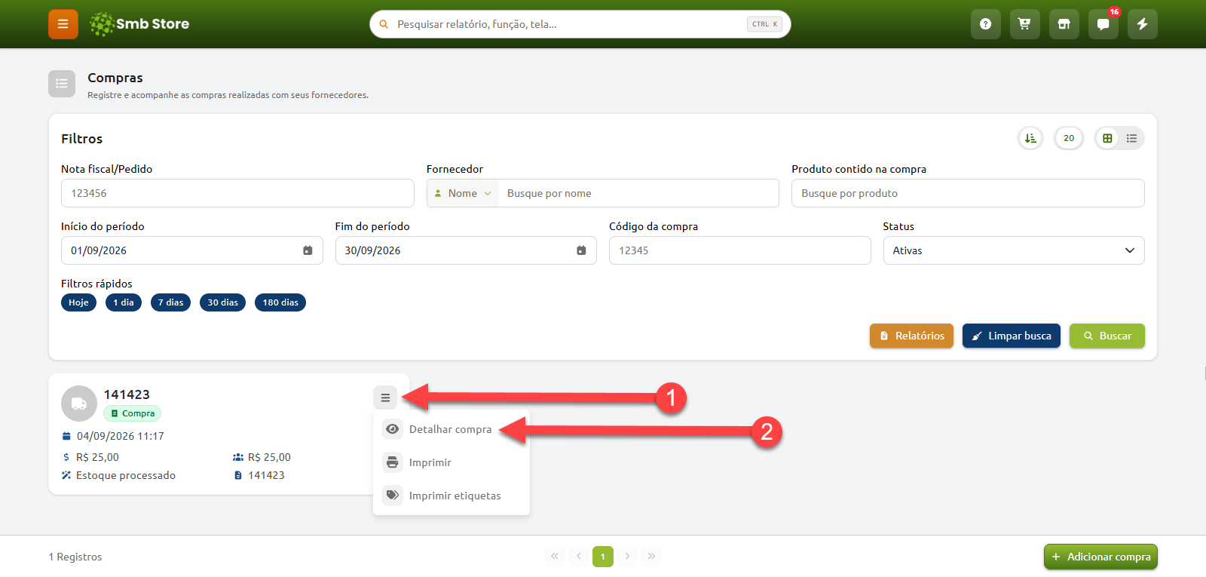Apply the 180 dias quick filter
1206x577 pixels.
(x=280, y=302)
